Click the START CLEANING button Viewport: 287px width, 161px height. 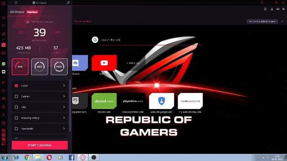tap(40, 145)
